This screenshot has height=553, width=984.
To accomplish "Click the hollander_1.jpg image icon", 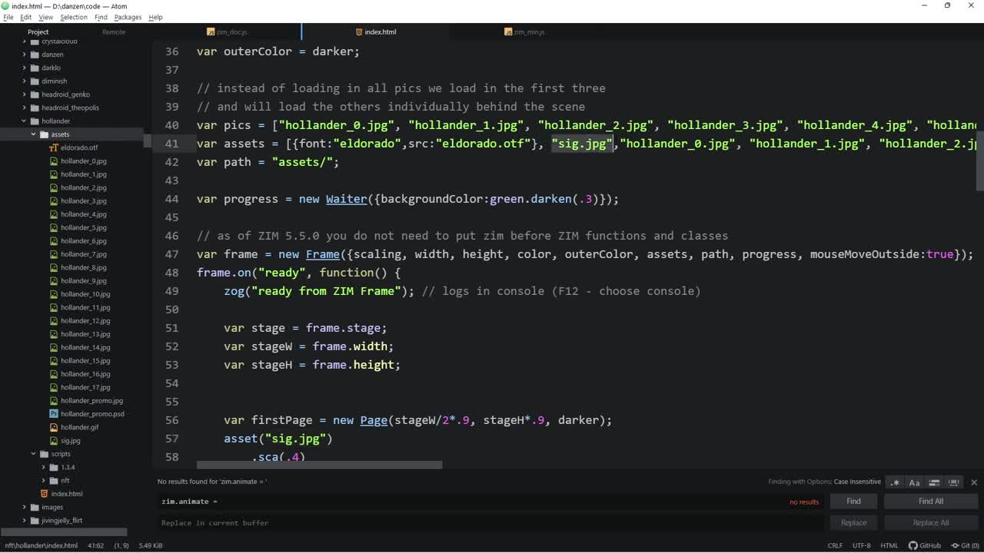I will click(54, 174).
